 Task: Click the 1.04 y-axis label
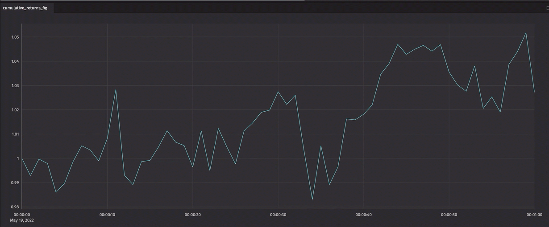[x=15, y=61]
